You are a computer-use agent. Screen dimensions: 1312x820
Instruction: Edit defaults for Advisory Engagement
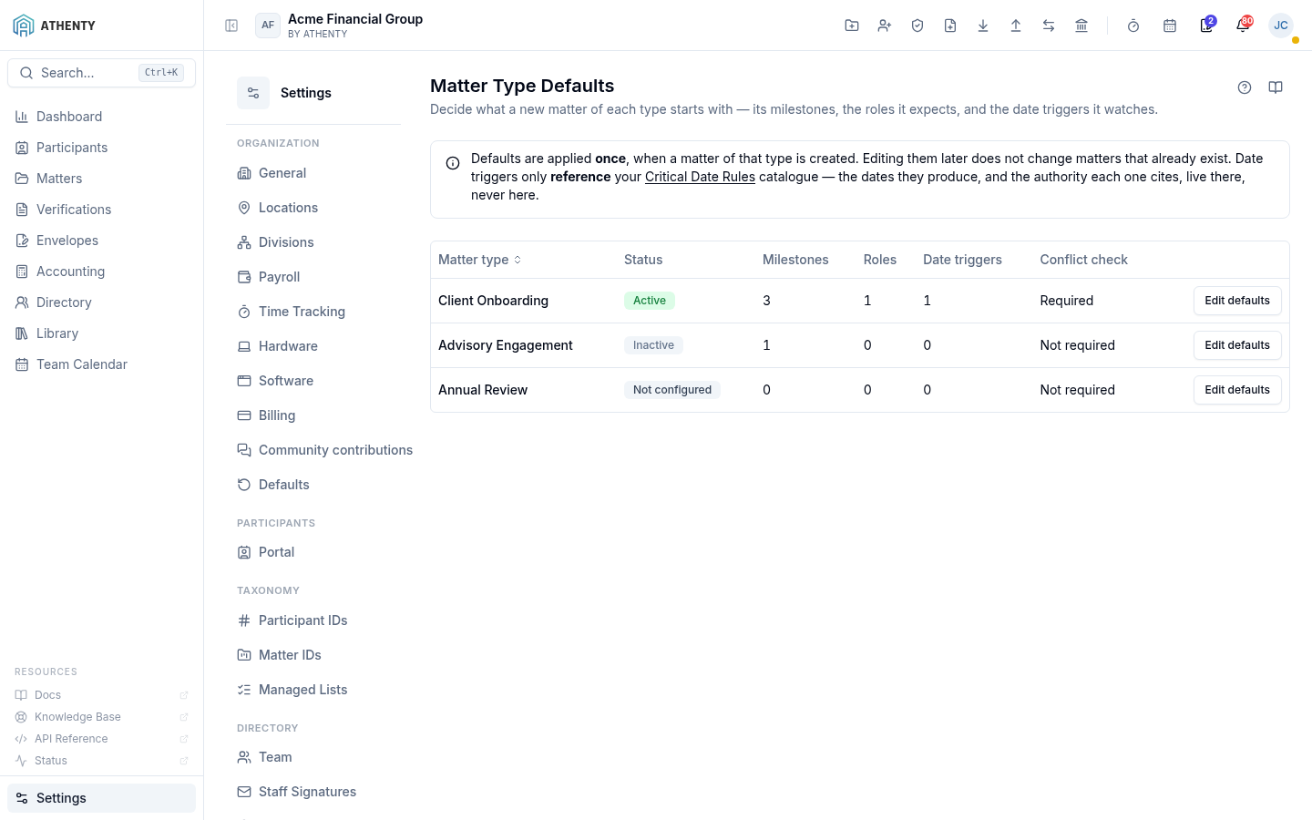click(1237, 345)
